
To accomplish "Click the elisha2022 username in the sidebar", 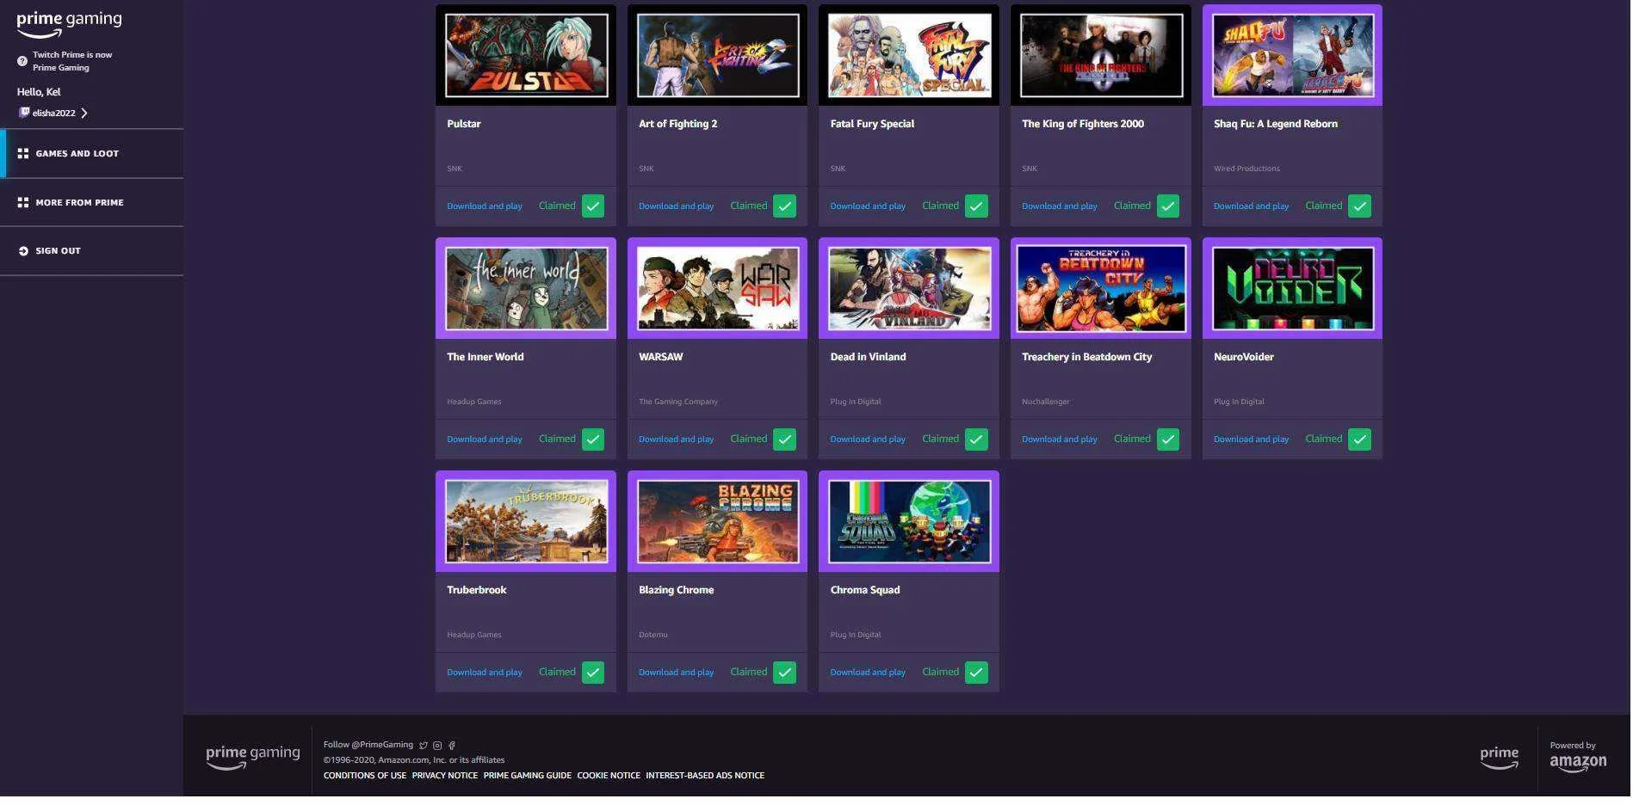I will pos(54,114).
